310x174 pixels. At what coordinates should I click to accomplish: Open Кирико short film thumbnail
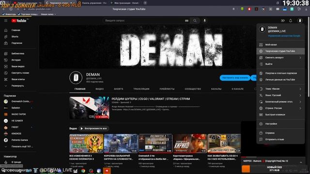tap(190, 144)
